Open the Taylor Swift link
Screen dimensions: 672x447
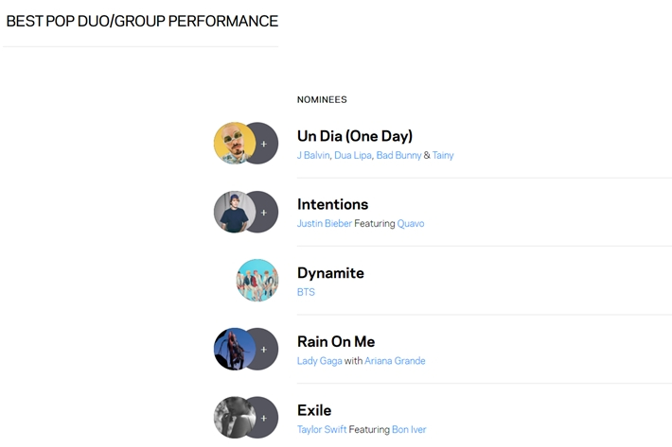click(322, 429)
